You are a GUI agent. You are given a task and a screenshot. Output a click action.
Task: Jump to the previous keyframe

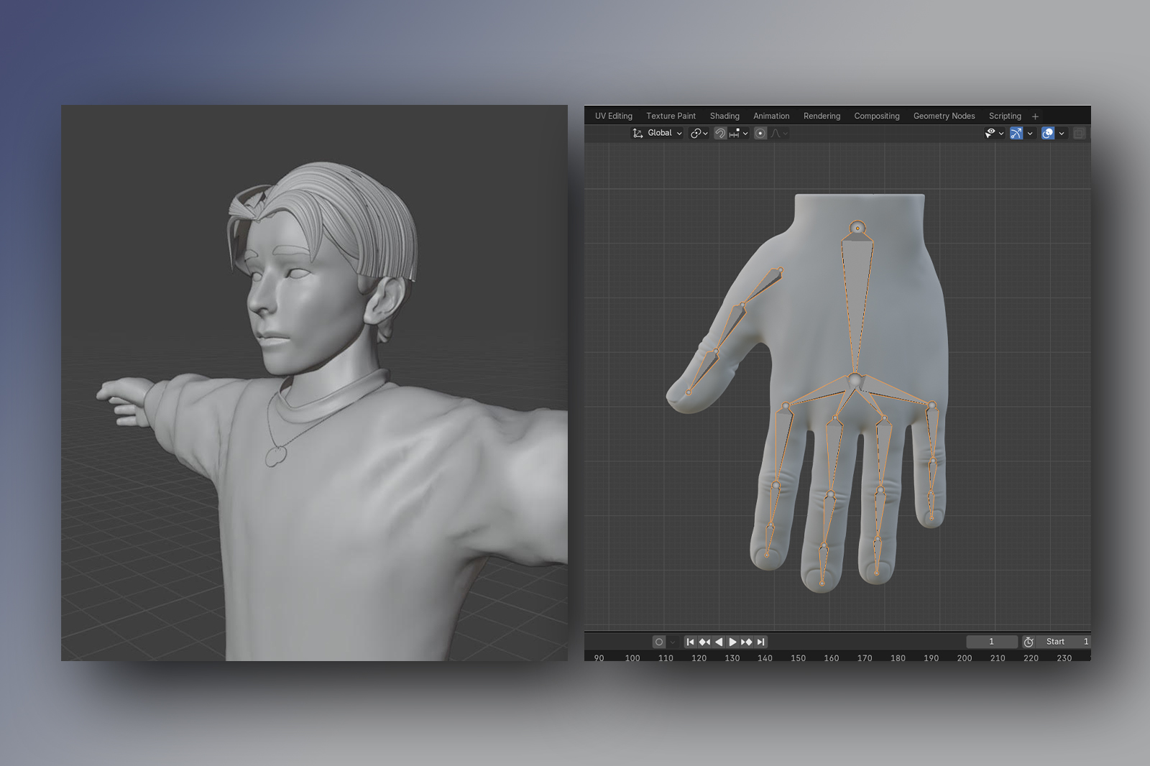[x=704, y=642]
